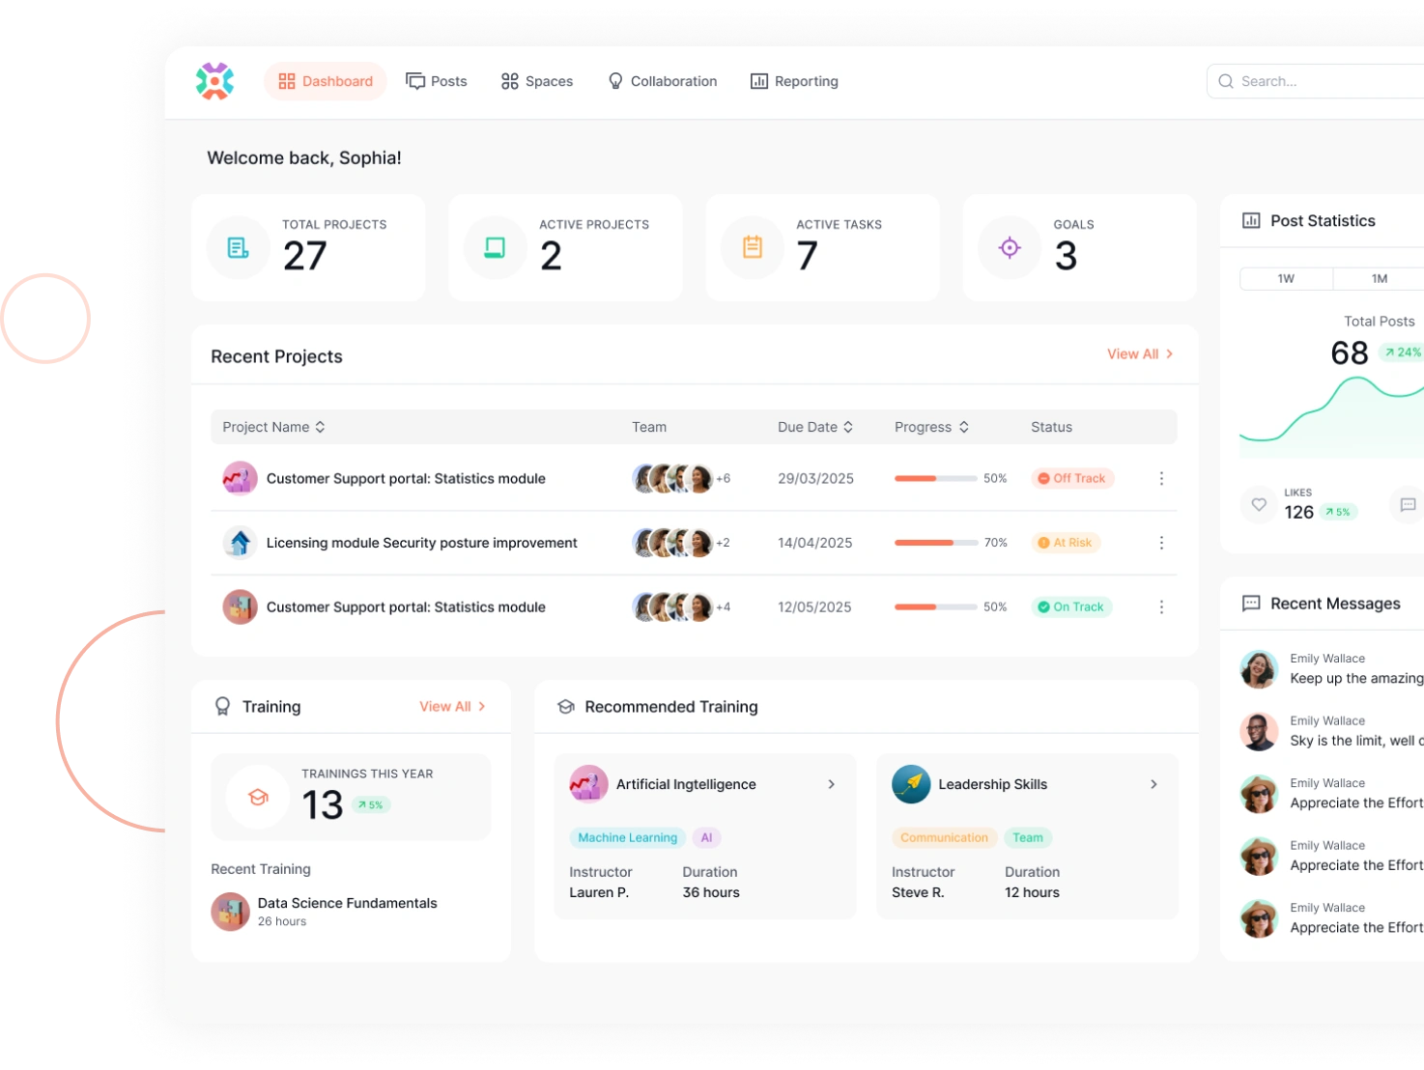Switch post statistics to 1M range
This screenshot has height=1070, width=1424.
[1379, 279]
